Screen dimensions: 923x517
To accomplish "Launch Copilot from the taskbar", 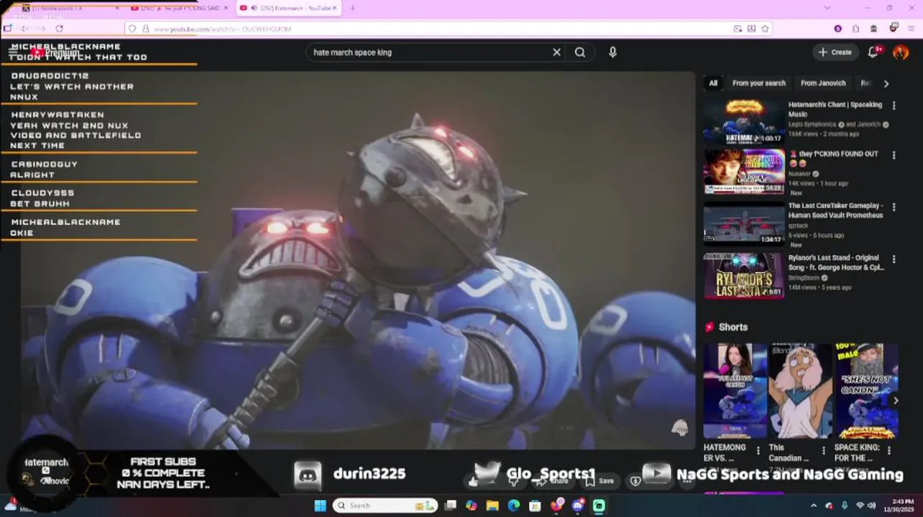I will pyautogui.click(x=472, y=506).
